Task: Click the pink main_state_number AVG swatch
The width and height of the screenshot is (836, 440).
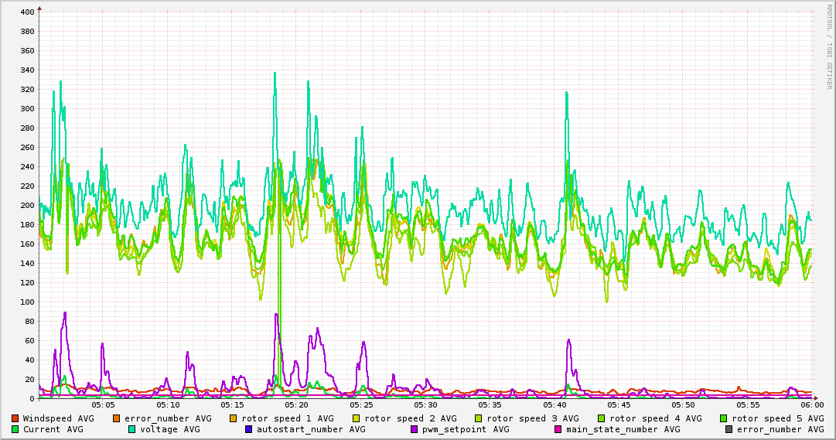Action: [558, 429]
